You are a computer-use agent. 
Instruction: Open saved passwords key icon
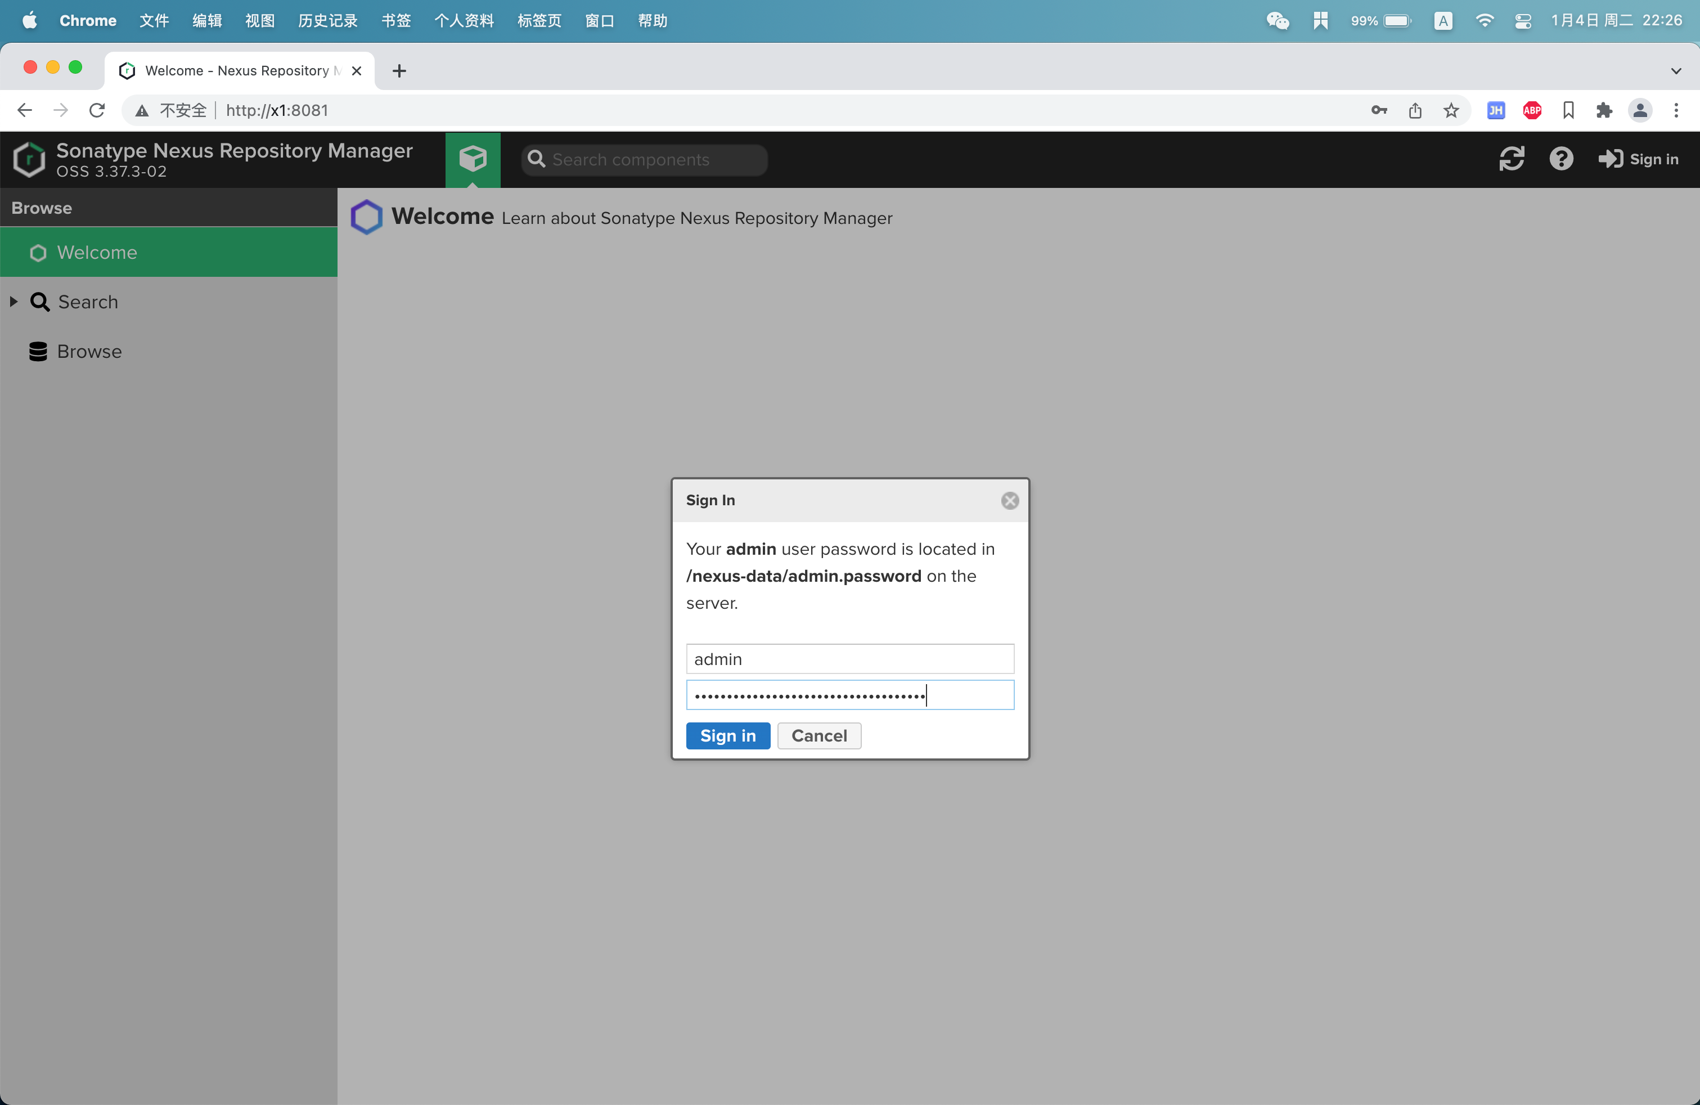(x=1379, y=110)
